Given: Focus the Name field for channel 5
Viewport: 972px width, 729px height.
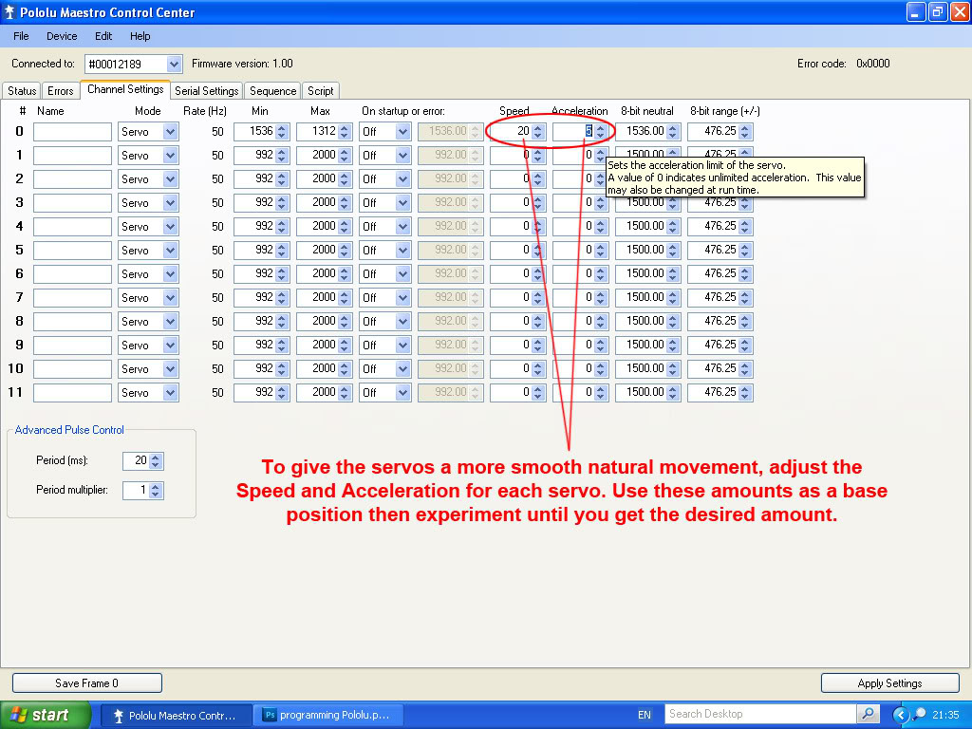Looking at the screenshot, I should click(72, 251).
